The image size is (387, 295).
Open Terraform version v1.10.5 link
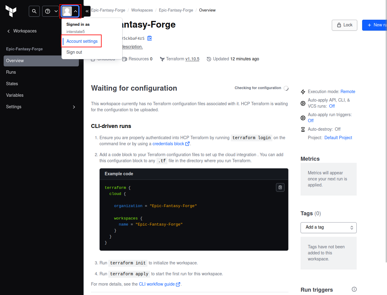192,59
